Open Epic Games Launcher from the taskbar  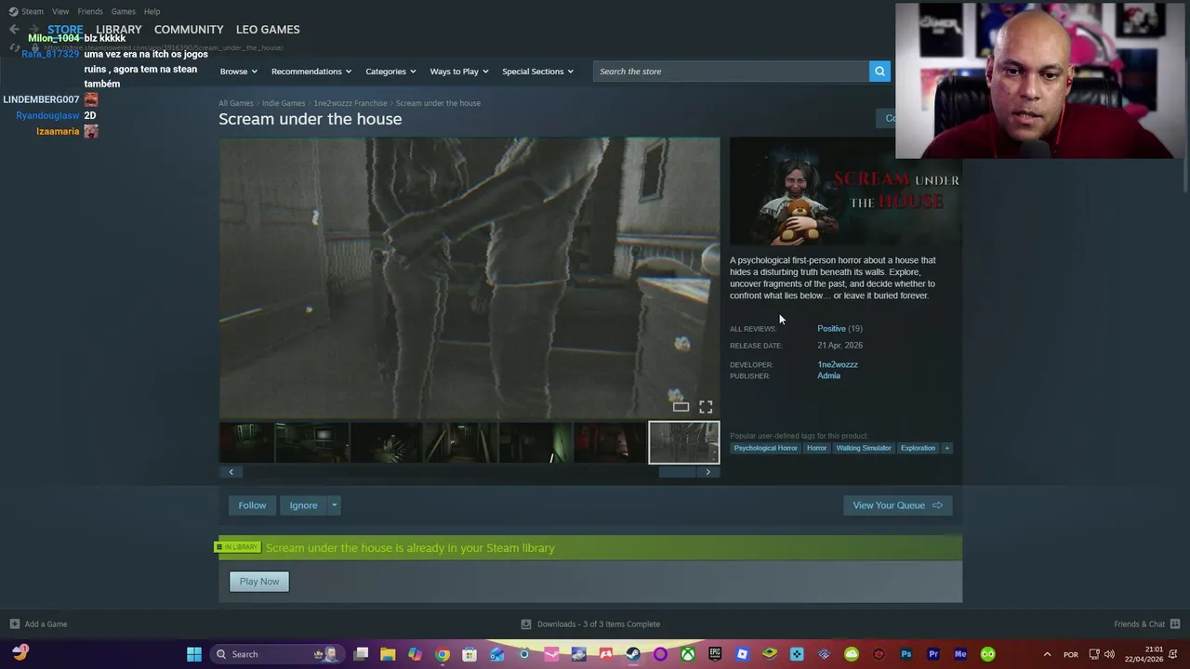(x=715, y=654)
